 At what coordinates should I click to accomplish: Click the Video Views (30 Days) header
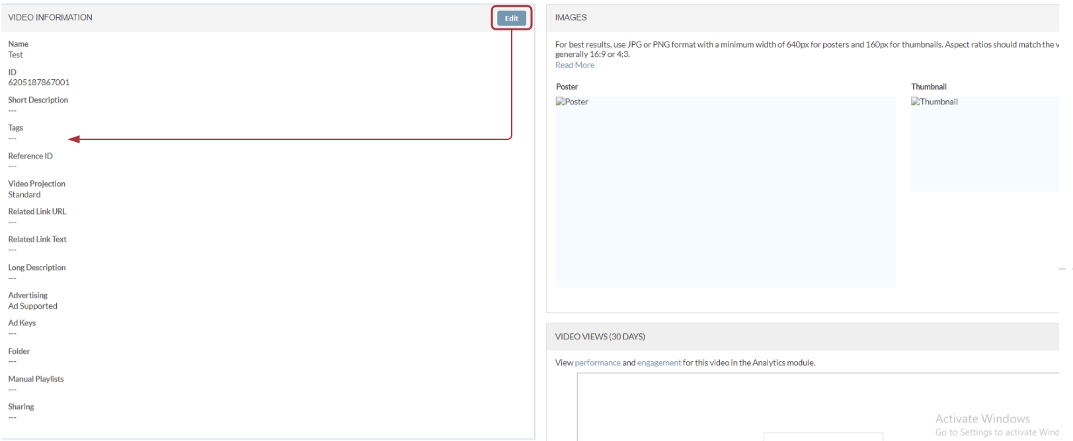click(x=600, y=337)
